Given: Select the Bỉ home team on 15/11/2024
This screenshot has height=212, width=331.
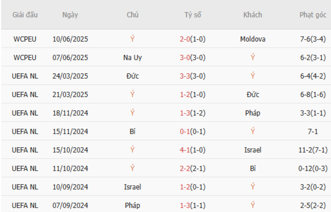Looking at the screenshot, I should point(132,131).
